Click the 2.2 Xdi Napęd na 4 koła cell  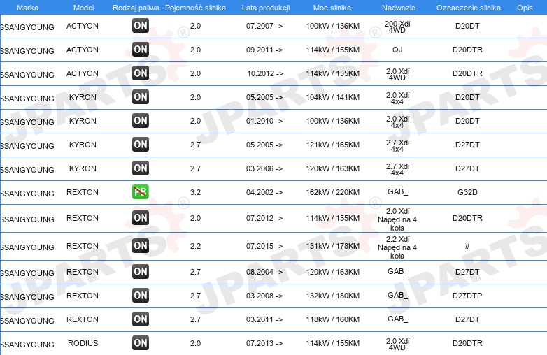(x=397, y=247)
